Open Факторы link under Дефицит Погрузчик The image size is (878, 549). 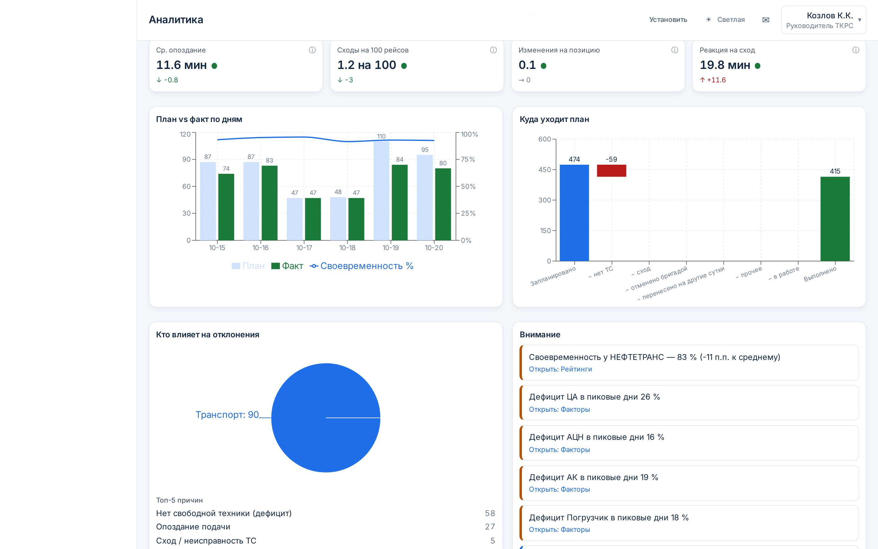559,530
